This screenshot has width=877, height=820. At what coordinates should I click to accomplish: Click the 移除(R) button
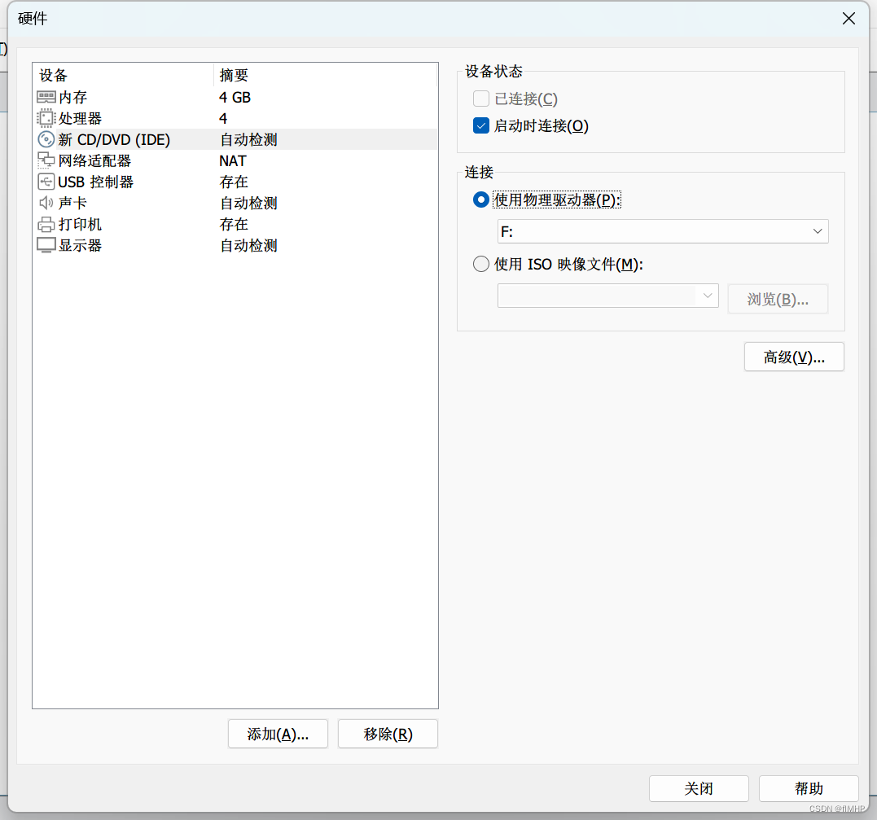pos(388,734)
